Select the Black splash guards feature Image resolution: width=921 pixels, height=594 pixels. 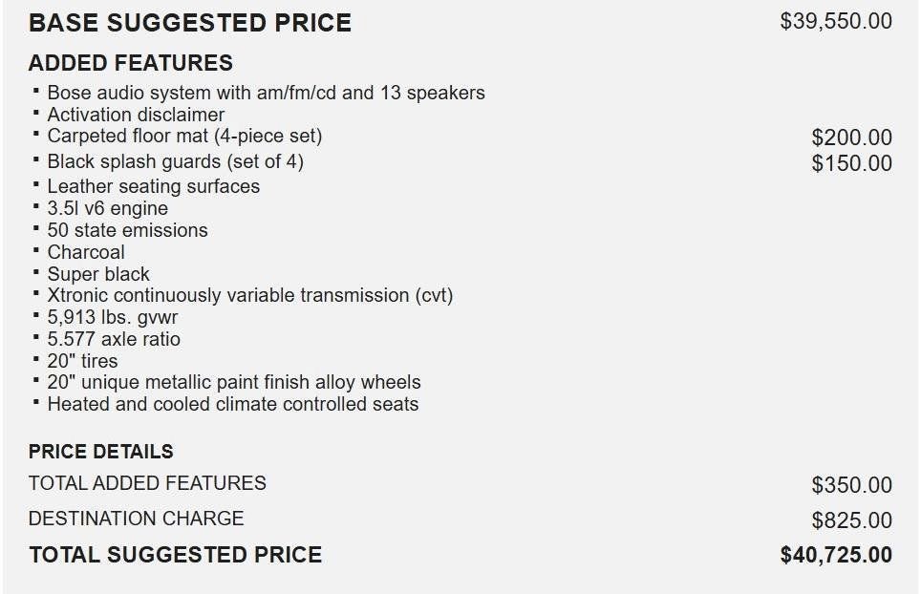click(175, 161)
